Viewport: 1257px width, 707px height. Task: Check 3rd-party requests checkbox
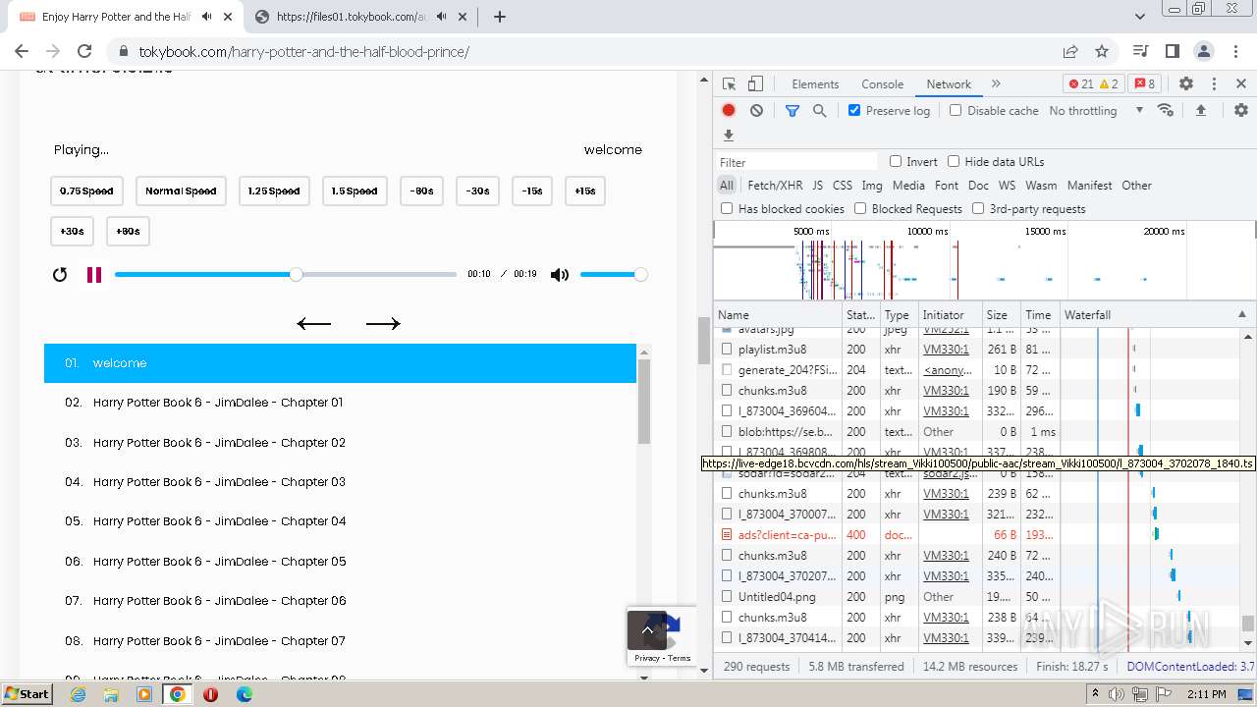[x=978, y=208]
